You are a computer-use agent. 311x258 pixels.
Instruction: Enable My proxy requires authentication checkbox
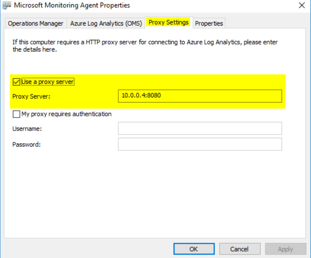click(x=16, y=114)
